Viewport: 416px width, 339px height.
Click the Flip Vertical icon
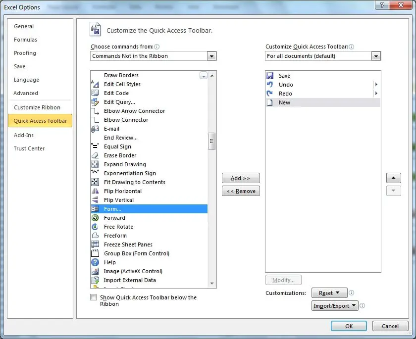click(95, 200)
